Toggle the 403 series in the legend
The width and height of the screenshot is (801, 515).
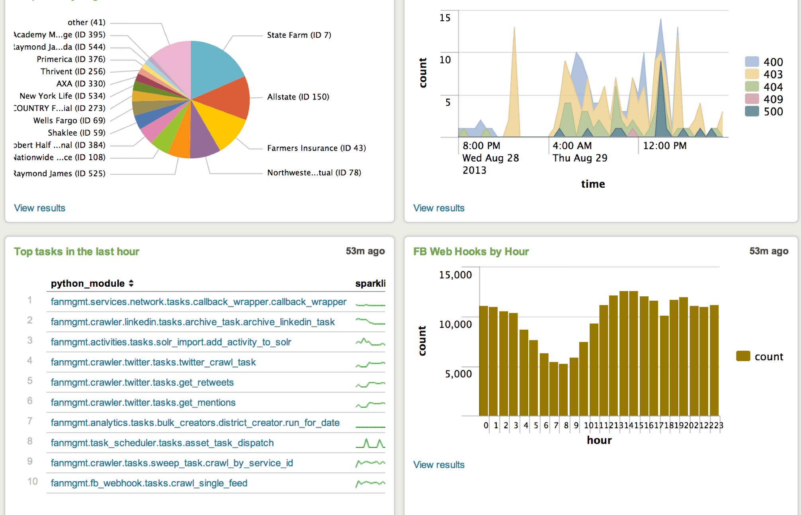pyautogui.click(x=772, y=74)
